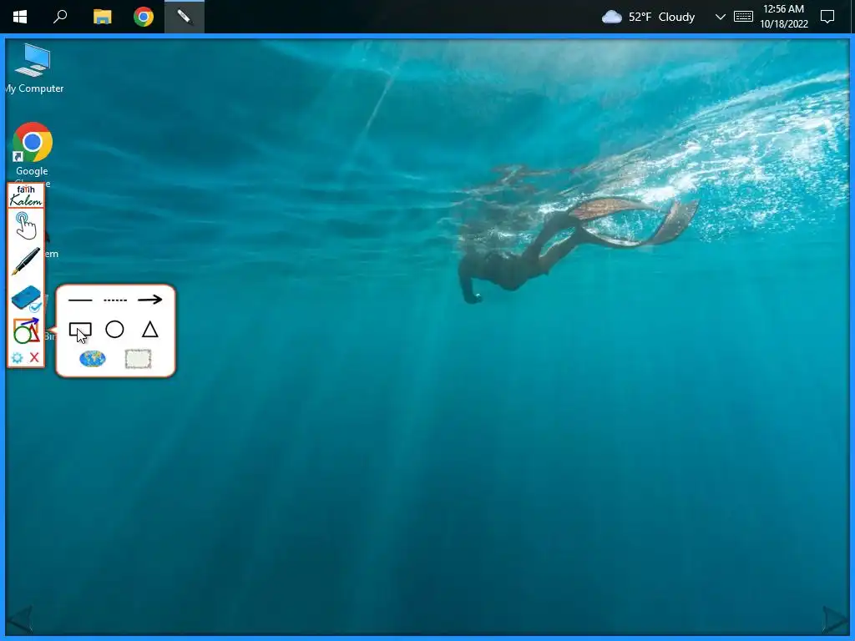Click the Fatih Kalem logo

tap(26, 195)
